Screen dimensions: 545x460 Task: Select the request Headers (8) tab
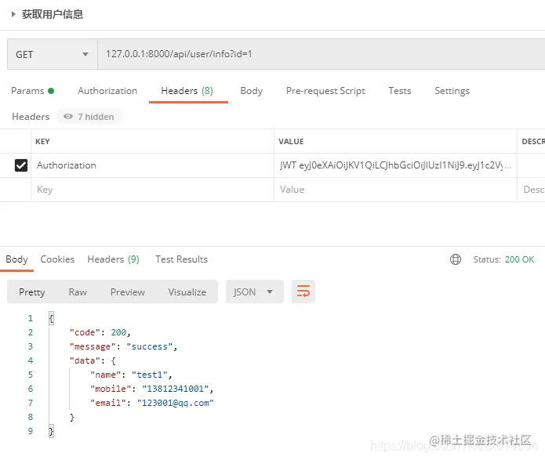click(x=187, y=91)
